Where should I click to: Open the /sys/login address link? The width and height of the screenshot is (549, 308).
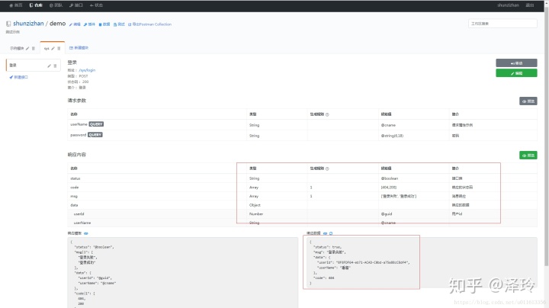click(x=87, y=70)
